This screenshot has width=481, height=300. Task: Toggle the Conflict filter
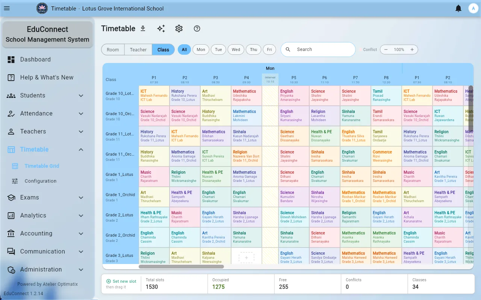tap(368, 49)
